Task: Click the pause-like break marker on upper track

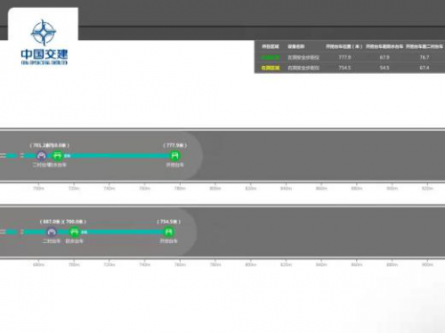Action: [21, 156]
